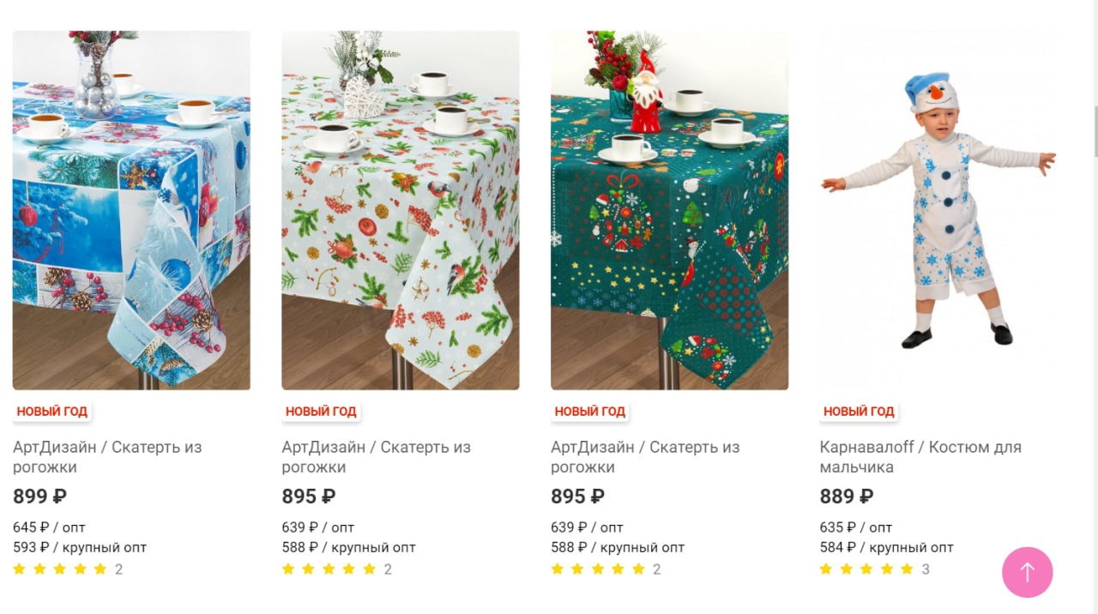Open third АртДизайн Скатерть из рогожки title

(x=645, y=457)
